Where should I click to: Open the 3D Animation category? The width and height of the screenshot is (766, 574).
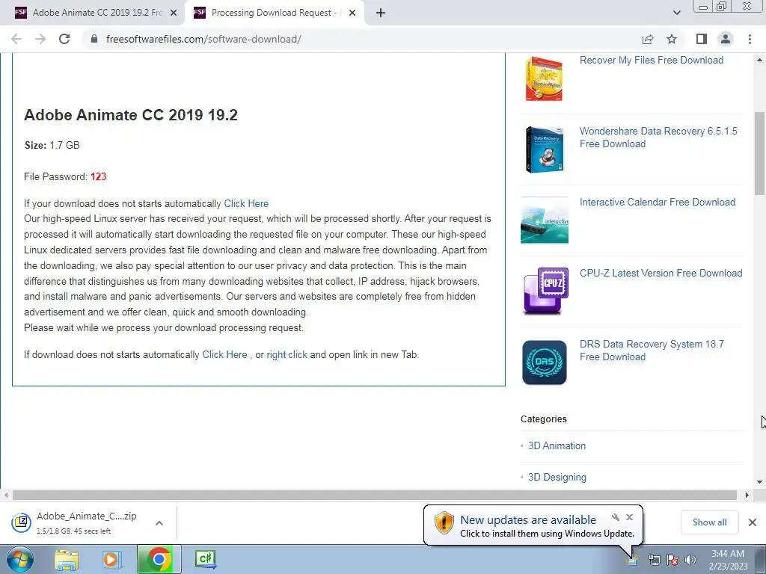click(557, 445)
